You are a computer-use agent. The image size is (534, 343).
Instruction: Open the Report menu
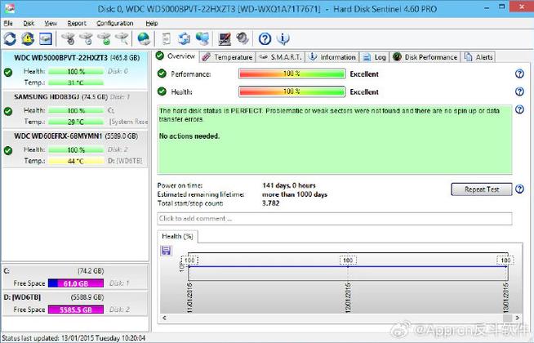click(x=77, y=23)
